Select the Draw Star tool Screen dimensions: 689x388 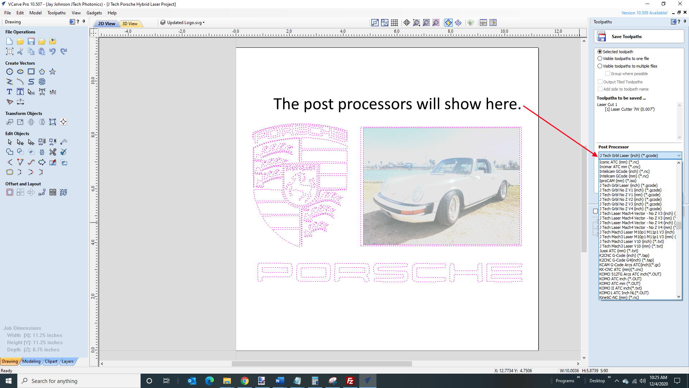[x=53, y=72]
